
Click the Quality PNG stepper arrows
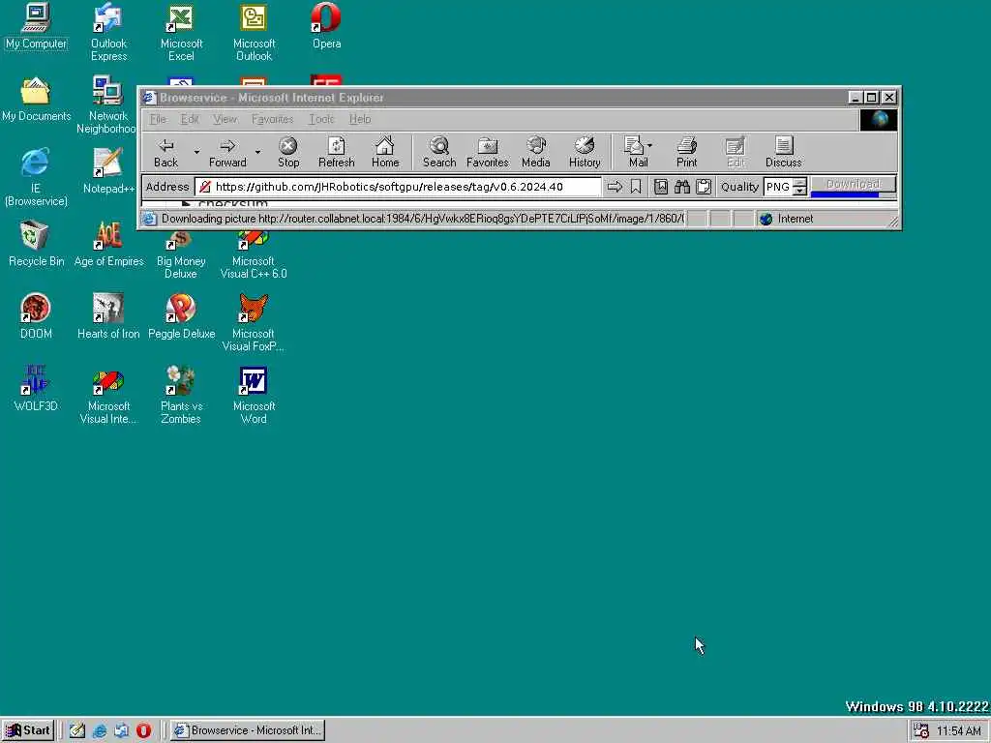(x=800, y=187)
